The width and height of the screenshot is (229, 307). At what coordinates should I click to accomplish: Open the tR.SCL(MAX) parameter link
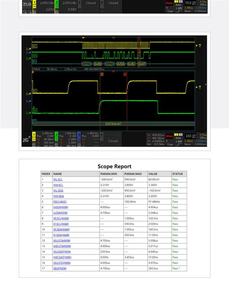(x=61, y=218)
